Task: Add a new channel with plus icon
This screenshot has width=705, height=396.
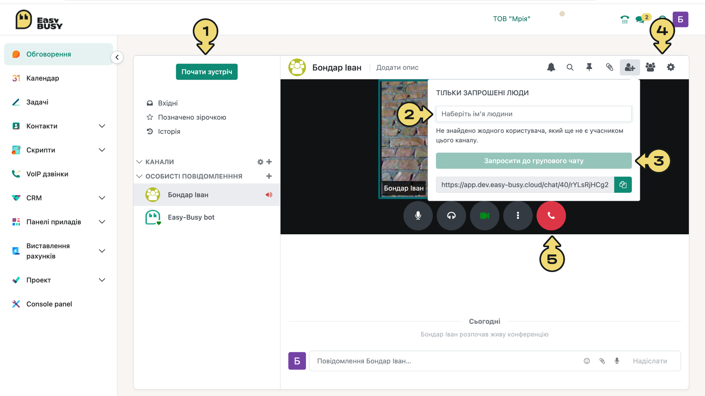Action: (269, 162)
